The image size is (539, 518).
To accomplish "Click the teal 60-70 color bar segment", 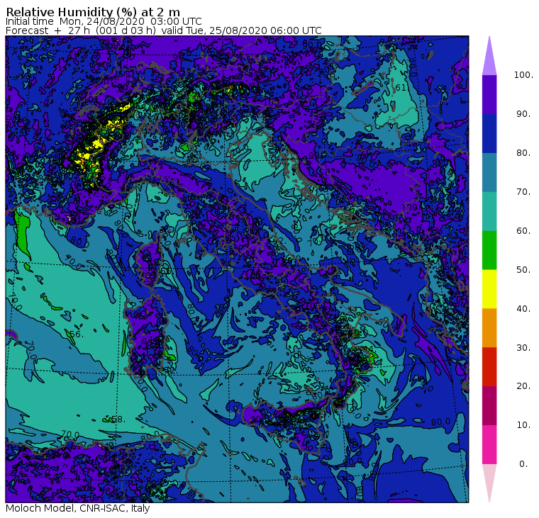I will (x=489, y=211).
